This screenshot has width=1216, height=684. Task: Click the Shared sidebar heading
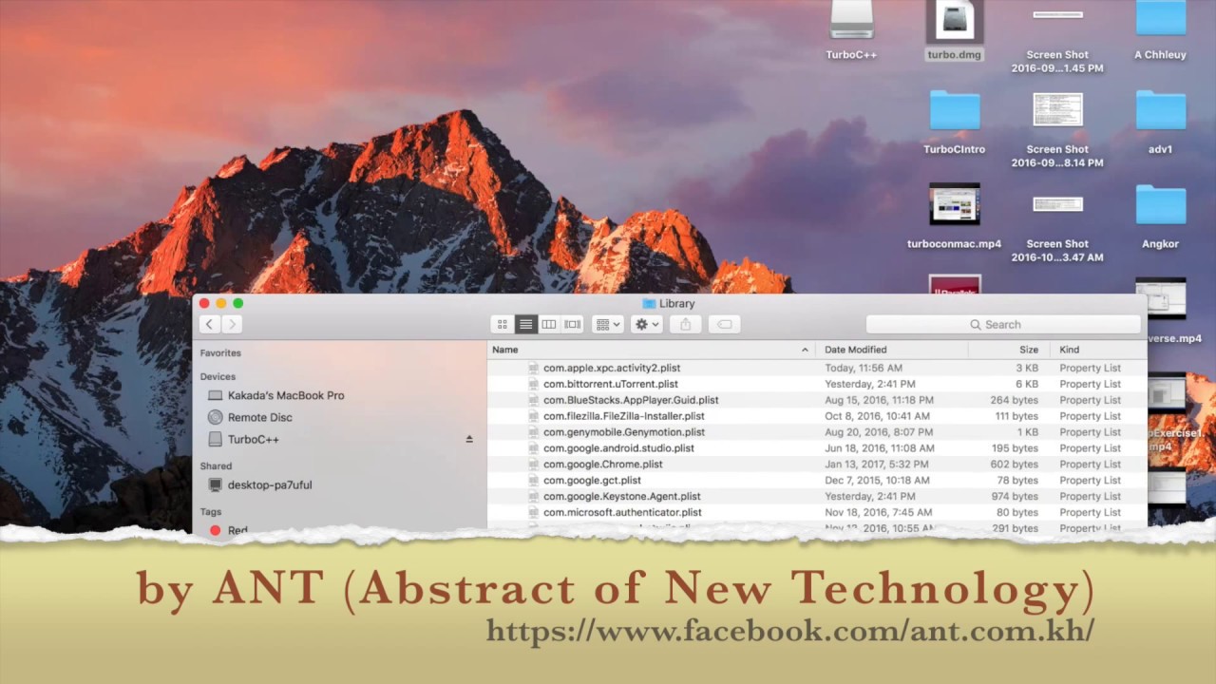(216, 465)
